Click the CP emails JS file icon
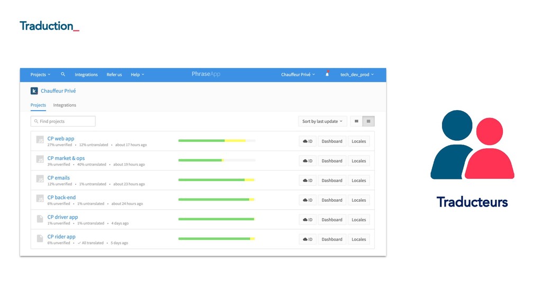 (40, 179)
